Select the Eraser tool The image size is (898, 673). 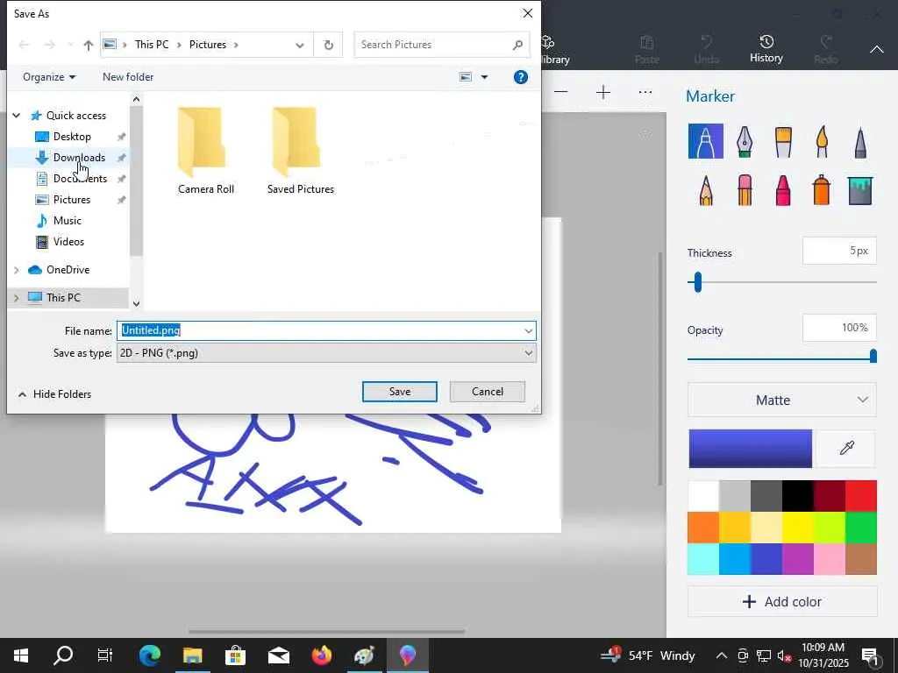[744, 189]
